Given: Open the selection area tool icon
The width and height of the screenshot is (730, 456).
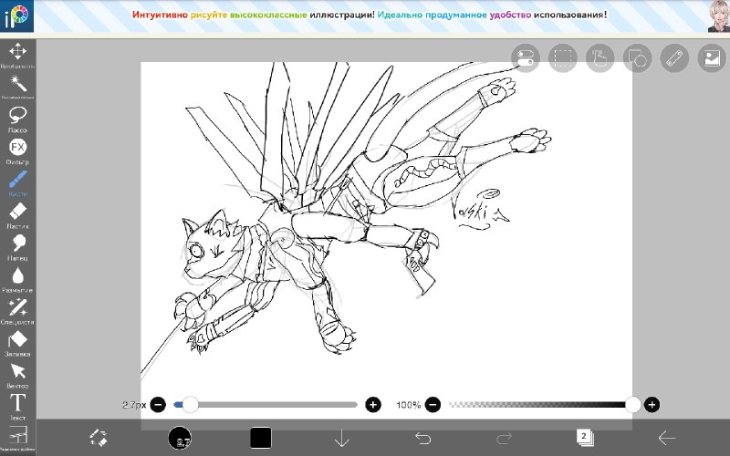Looking at the screenshot, I should (x=562, y=58).
